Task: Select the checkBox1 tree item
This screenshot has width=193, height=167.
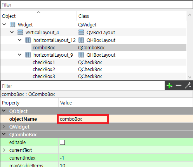Action: (x=44, y=63)
